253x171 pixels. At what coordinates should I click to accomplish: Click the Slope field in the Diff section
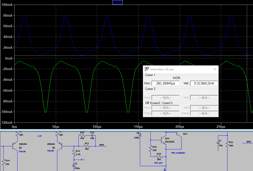point(204,113)
